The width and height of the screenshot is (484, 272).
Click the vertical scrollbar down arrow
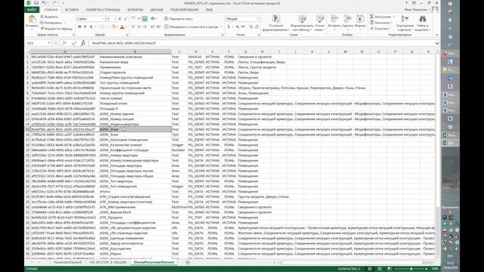[438, 257]
